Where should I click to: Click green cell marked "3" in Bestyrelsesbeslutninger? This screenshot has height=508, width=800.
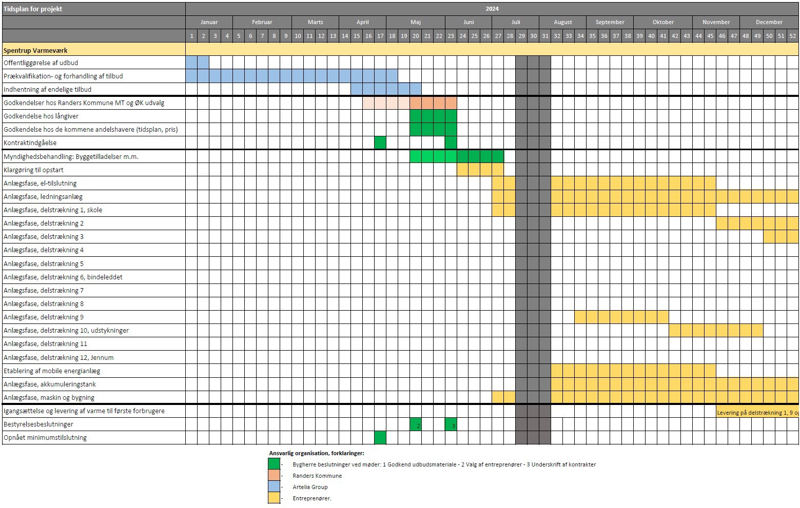tap(451, 424)
